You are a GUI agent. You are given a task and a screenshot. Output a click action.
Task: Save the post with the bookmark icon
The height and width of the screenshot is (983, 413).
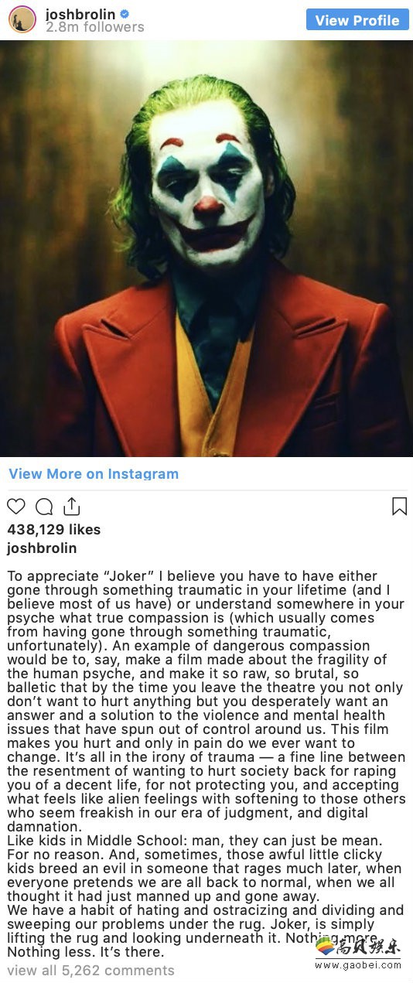399,507
